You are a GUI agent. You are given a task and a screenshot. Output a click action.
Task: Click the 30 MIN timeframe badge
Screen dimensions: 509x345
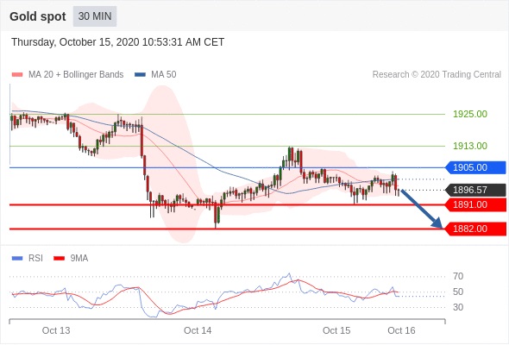point(94,16)
